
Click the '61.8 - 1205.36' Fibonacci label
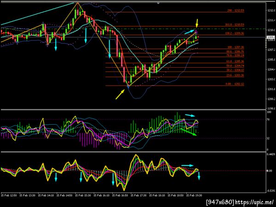[235, 62]
